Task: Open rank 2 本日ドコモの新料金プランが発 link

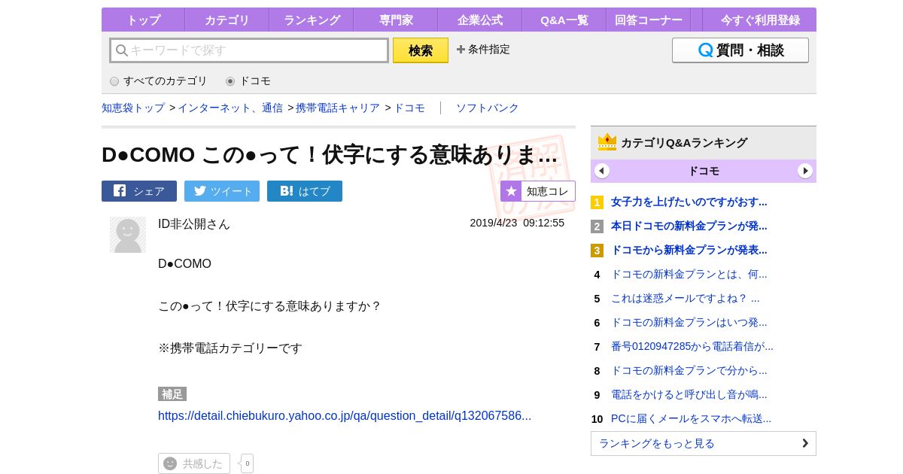Action: click(689, 226)
